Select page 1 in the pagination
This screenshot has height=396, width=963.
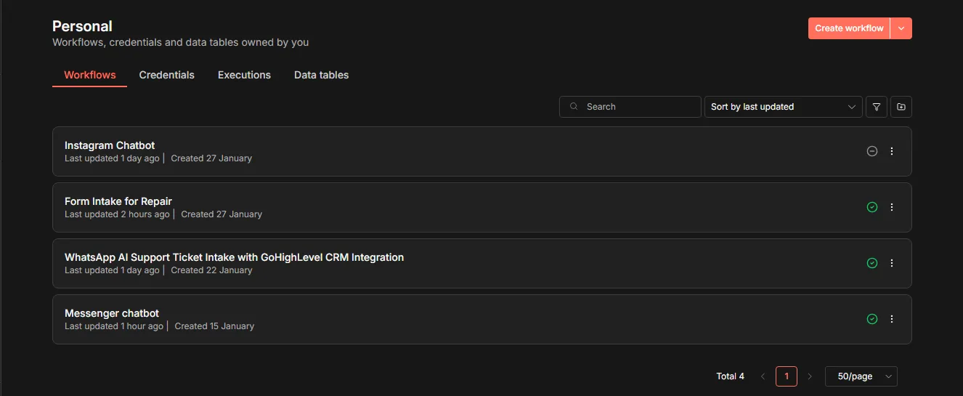tap(787, 376)
